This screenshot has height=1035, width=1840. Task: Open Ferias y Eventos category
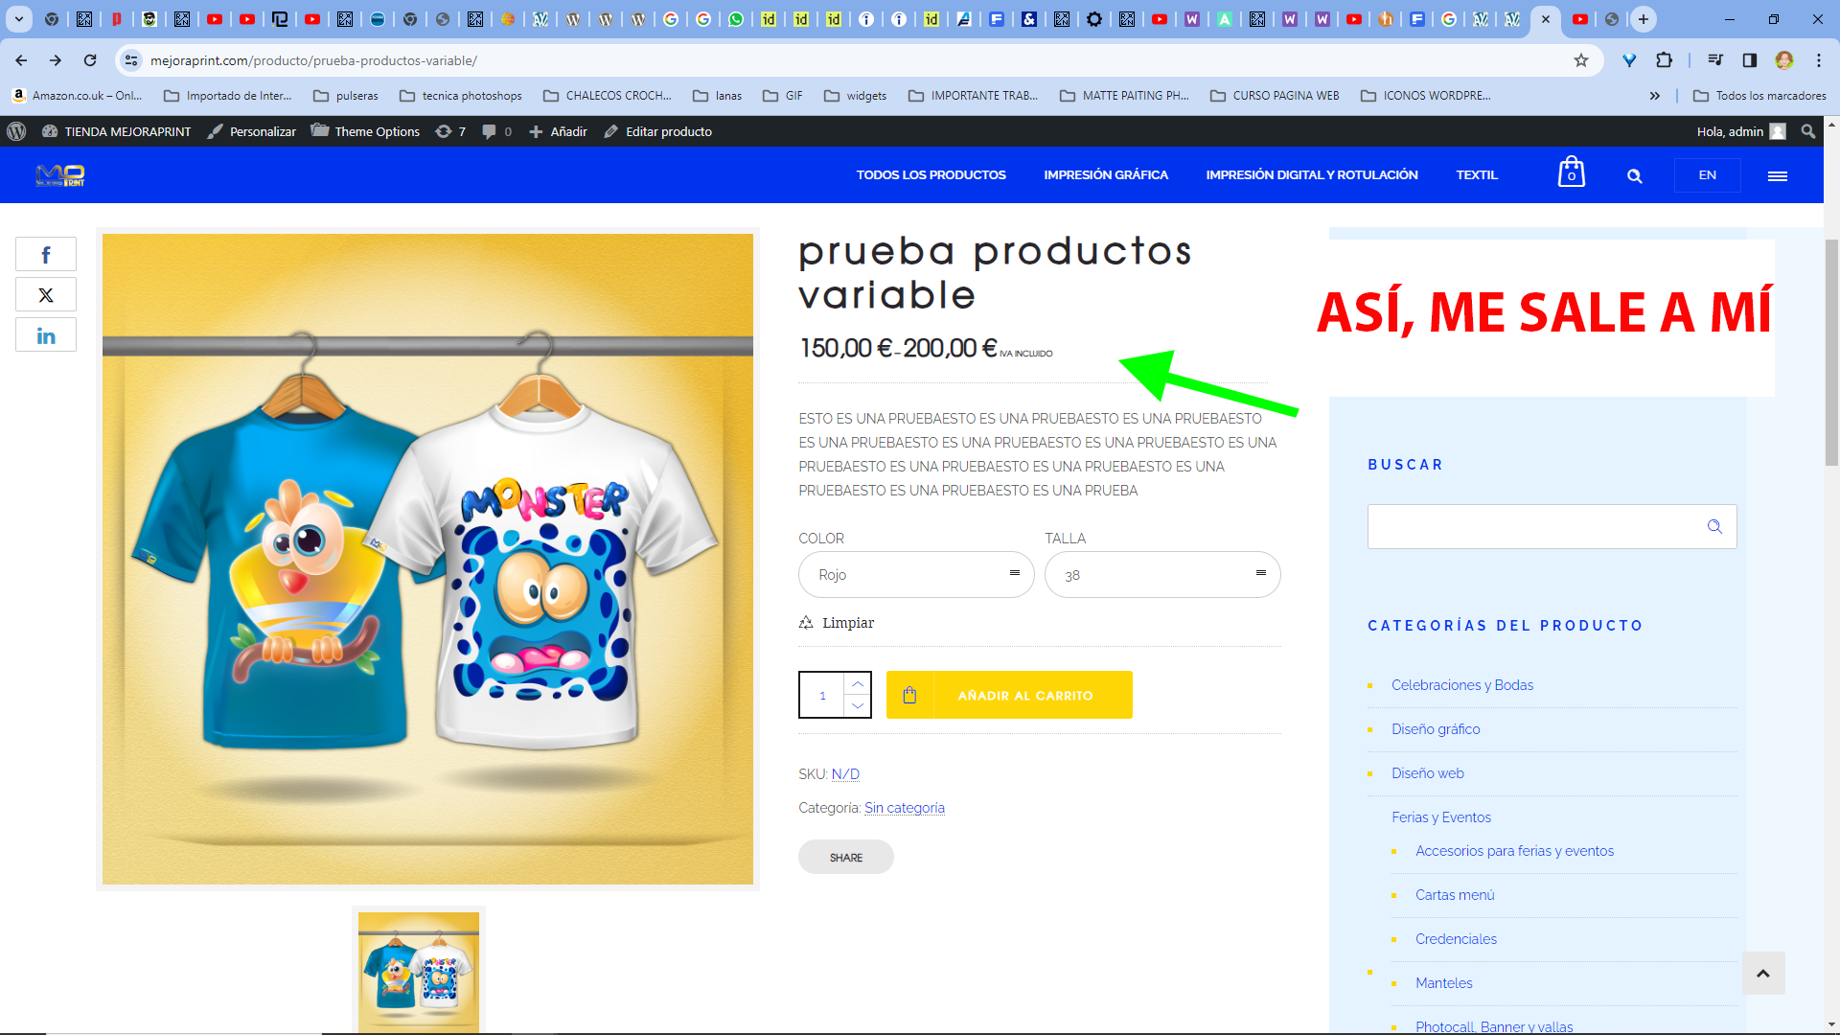point(1441,817)
